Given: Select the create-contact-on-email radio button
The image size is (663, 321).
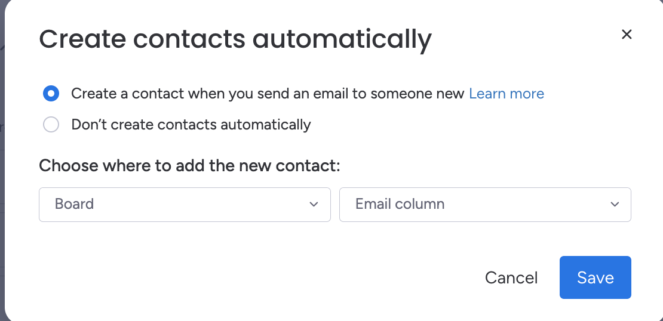Looking at the screenshot, I should [x=51, y=94].
